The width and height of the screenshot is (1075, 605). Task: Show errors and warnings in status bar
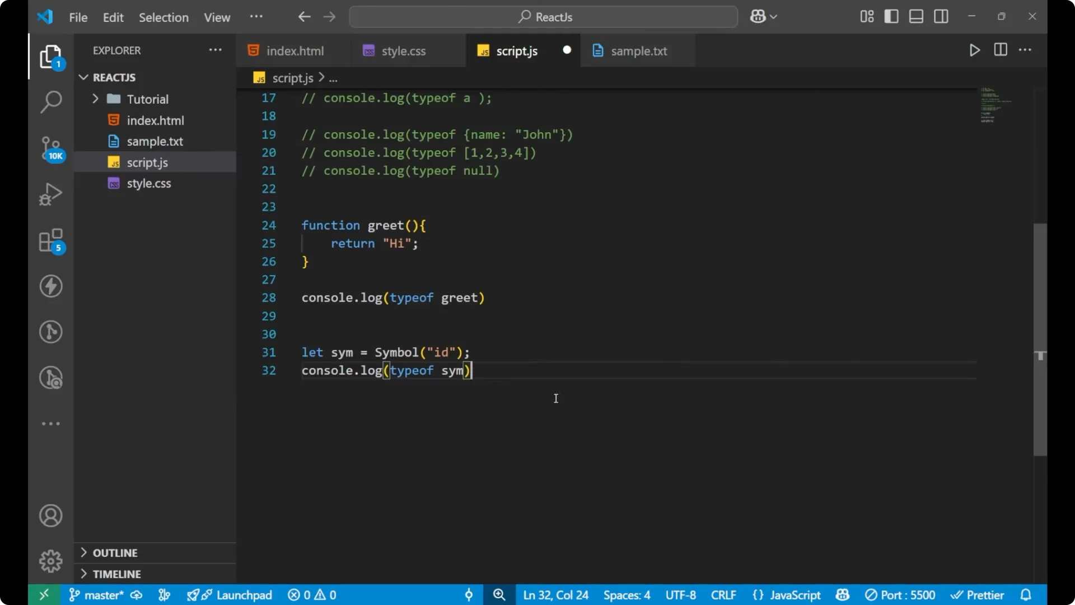click(311, 595)
